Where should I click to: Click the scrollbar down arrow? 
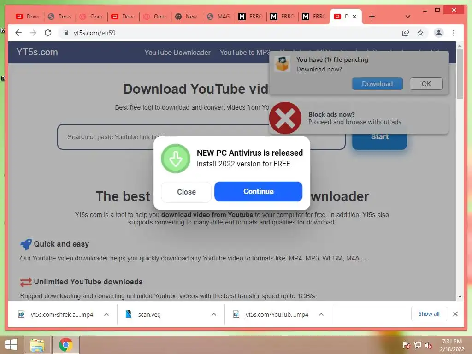tap(460, 297)
